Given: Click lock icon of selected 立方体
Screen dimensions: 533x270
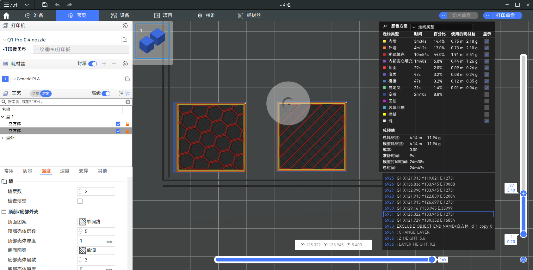Looking at the screenshot, I should 127,131.
